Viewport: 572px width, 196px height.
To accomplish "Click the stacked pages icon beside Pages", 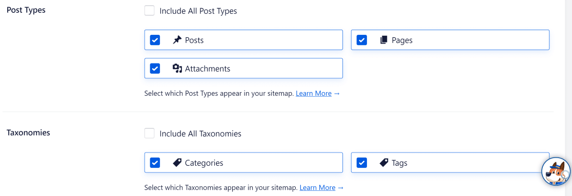I will pos(383,40).
